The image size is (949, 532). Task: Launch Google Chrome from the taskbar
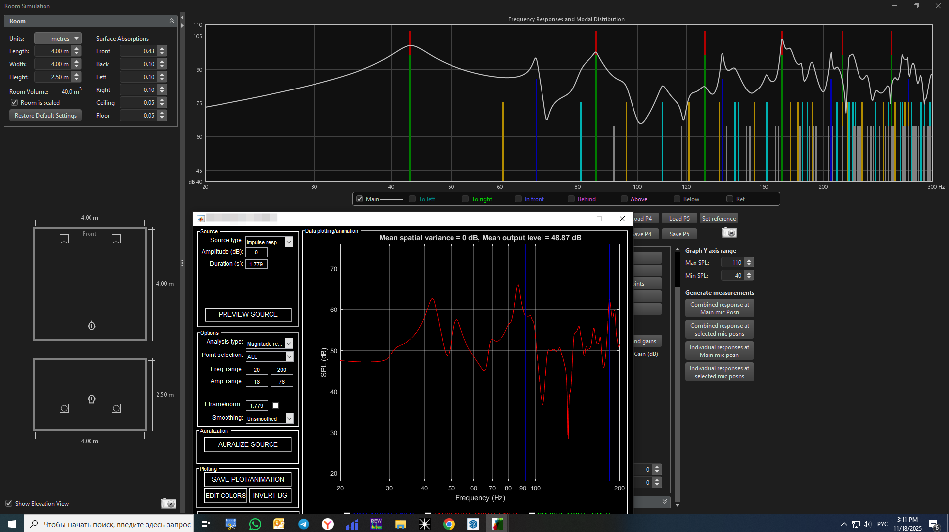[x=449, y=524]
